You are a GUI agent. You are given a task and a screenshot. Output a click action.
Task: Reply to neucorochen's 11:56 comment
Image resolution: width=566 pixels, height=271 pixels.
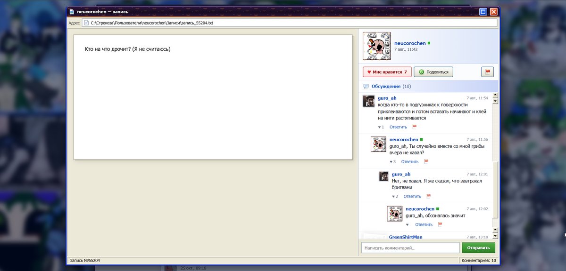(410, 162)
